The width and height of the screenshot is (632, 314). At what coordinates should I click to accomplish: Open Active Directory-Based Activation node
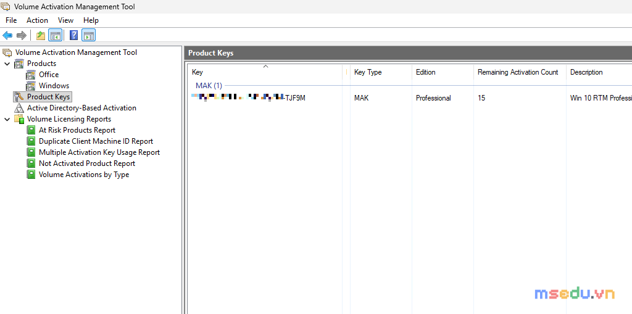click(81, 108)
